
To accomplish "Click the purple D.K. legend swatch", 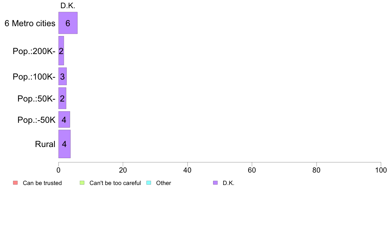I will [x=215, y=183].
